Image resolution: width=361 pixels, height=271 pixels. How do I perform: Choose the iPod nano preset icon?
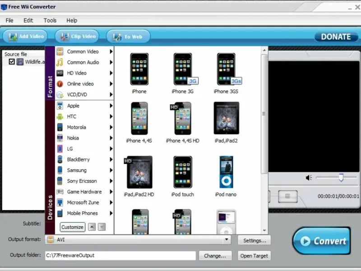point(226,172)
